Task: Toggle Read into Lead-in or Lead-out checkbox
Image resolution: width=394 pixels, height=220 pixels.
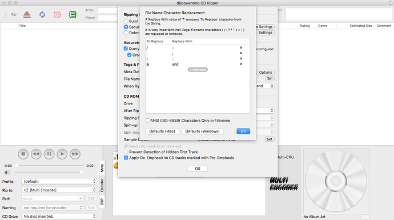Action: tap(126, 146)
